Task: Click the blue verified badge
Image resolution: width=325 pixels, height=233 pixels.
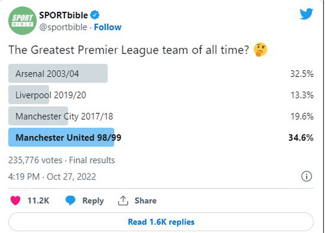Action: (x=95, y=15)
